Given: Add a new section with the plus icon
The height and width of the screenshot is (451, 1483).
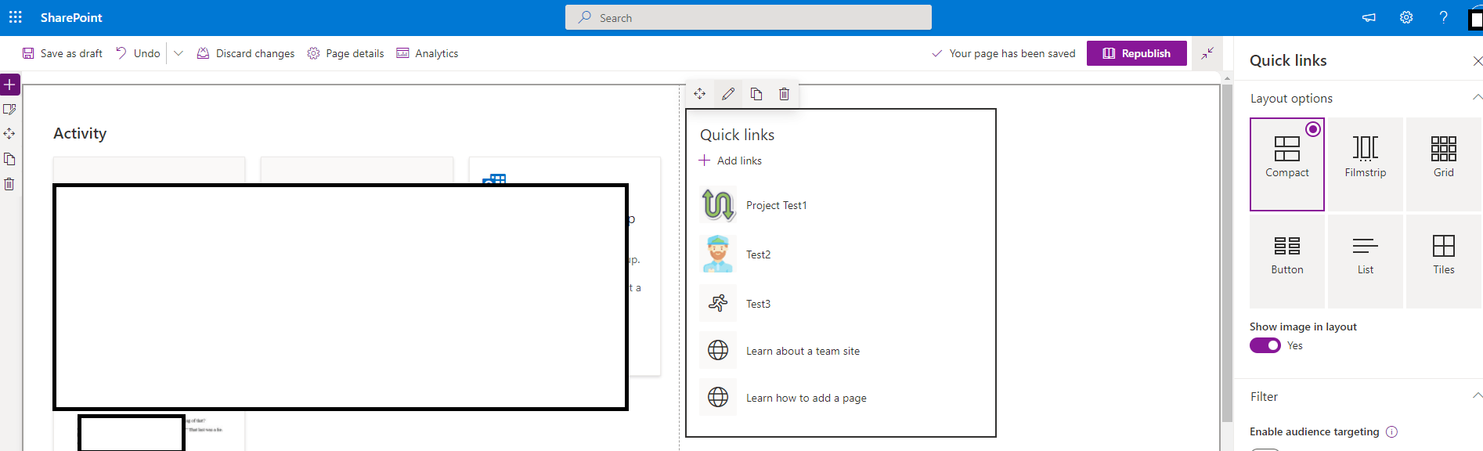Looking at the screenshot, I should click(x=9, y=85).
